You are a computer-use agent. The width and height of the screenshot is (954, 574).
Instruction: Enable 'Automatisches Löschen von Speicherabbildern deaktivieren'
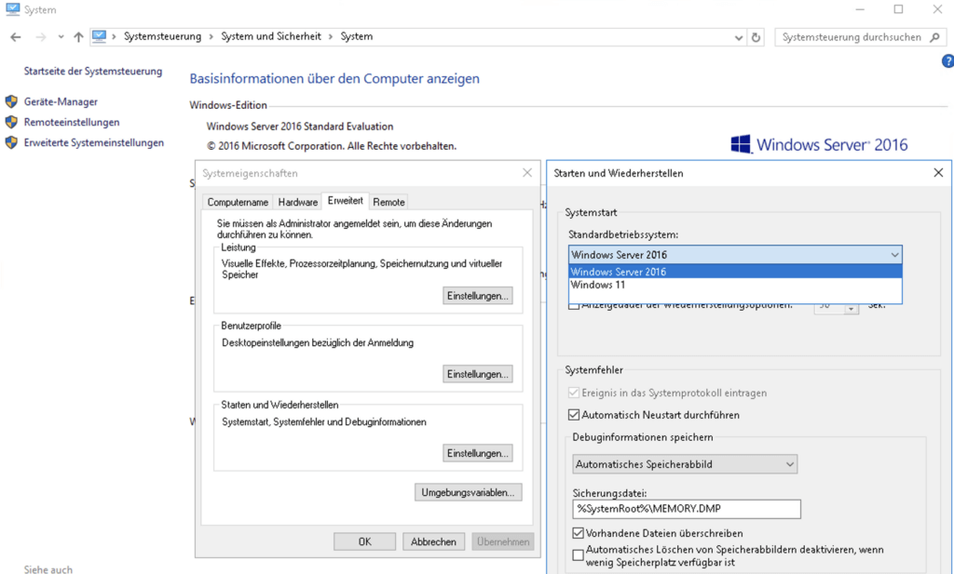pos(579,555)
